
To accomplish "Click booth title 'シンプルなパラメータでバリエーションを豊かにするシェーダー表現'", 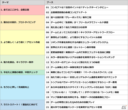I will point(84,82).
